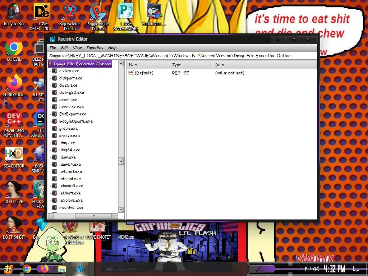Launch Firefox from the taskbar

(x=44, y=269)
